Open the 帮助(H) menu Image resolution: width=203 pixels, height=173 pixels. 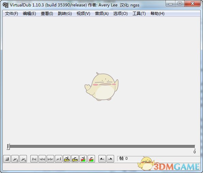click(x=157, y=14)
